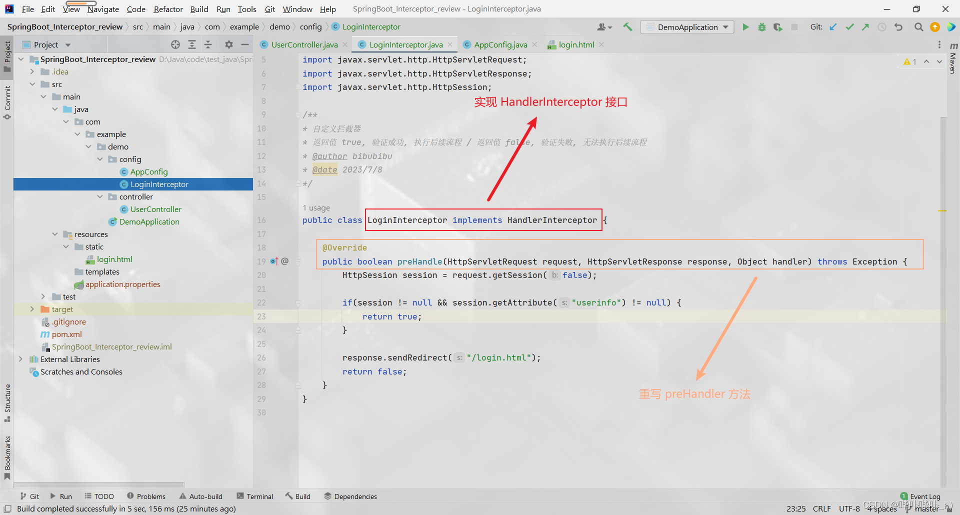Open the Build menu
The width and height of the screenshot is (960, 515).
tap(199, 9)
